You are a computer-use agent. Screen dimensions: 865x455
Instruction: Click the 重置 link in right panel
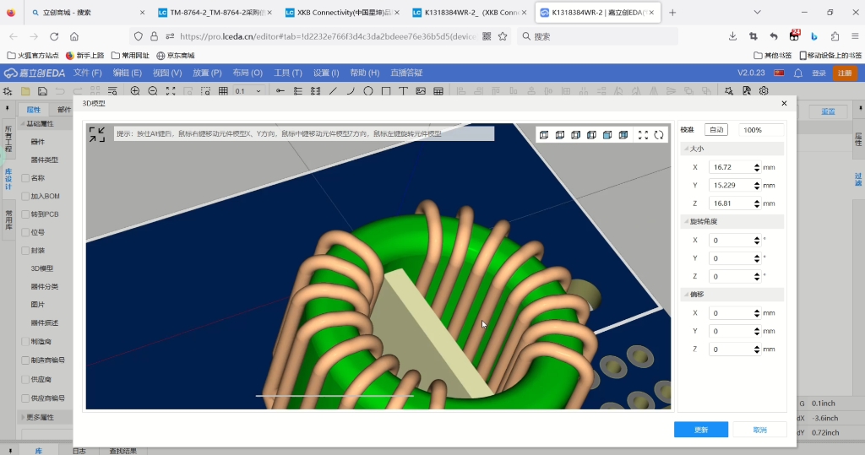point(828,111)
